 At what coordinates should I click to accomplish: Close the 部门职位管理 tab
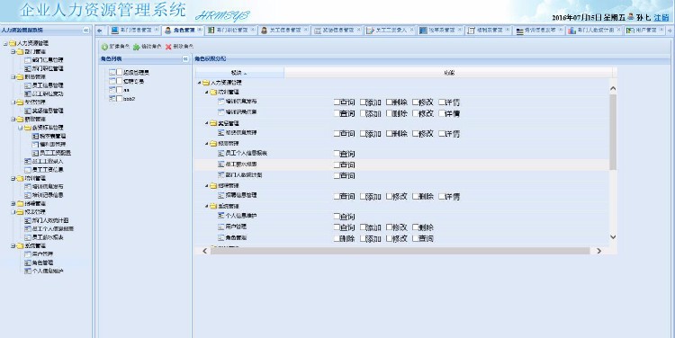tap(253, 30)
